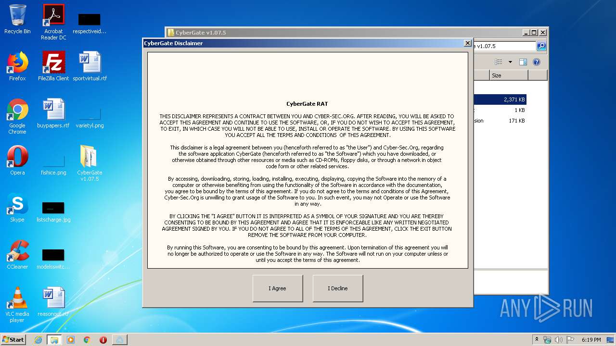
Task: Open Windows Media Player taskbar icon
Action: coord(71,340)
